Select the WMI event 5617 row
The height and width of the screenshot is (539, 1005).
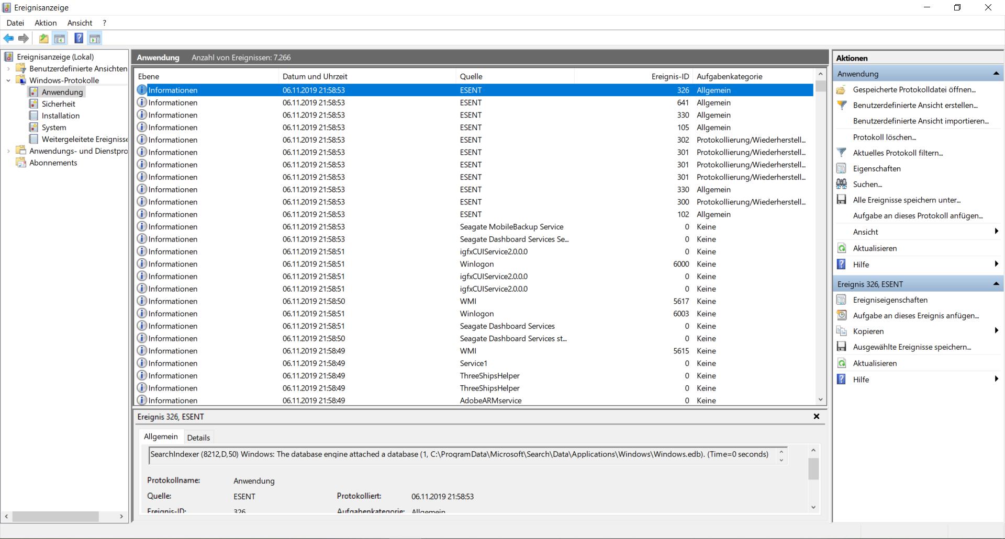pos(474,301)
